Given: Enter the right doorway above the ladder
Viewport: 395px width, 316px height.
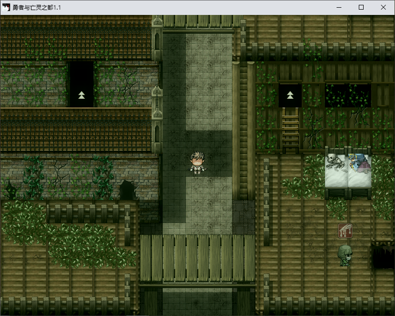Looking at the screenshot, I should point(290,95).
